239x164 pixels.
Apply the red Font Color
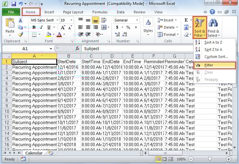[59, 34]
